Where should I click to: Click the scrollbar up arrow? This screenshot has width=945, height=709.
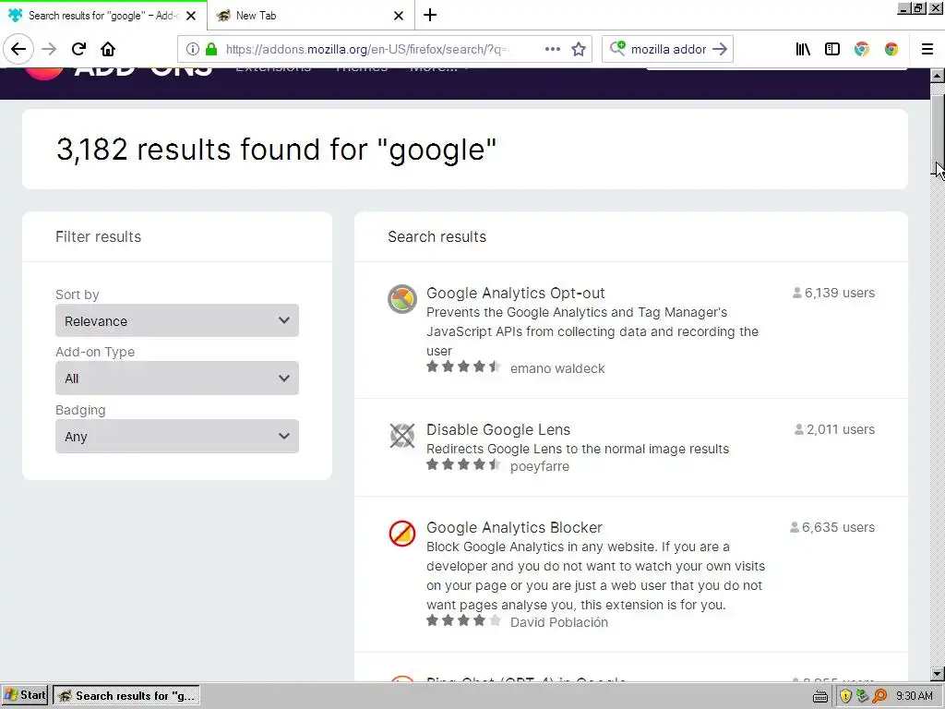(x=937, y=76)
